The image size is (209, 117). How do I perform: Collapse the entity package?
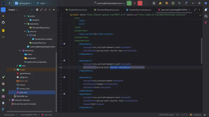coord(25,16)
